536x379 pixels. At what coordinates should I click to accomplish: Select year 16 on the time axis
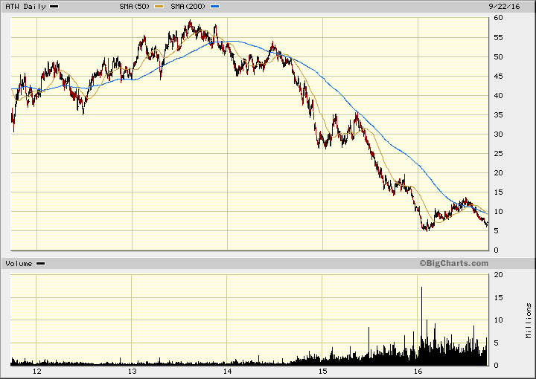pos(418,371)
